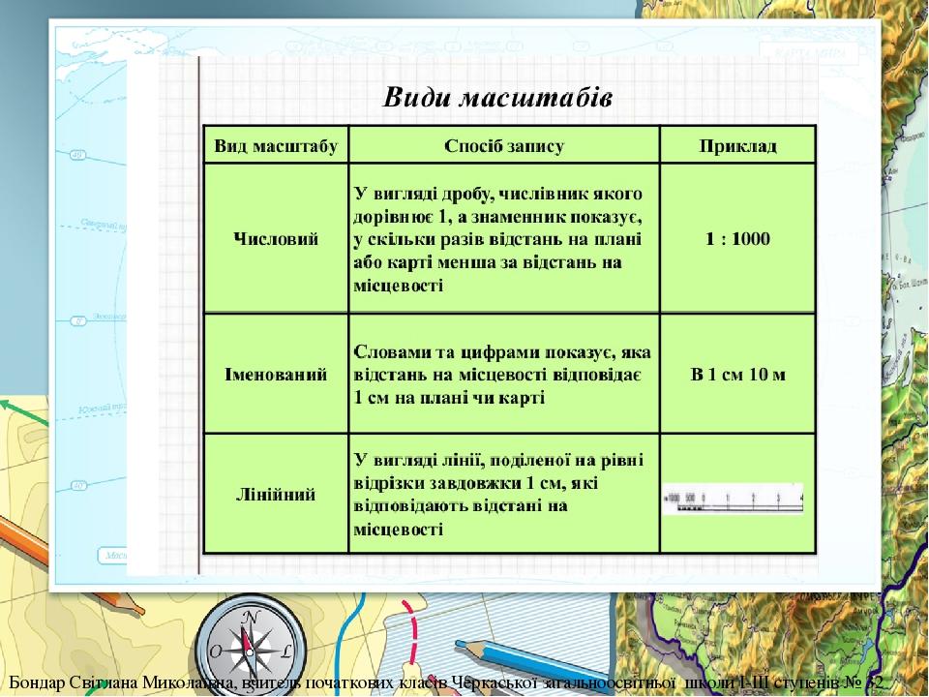The height and width of the screenshot is (697, 929).
Task: Click the description starting 'У вигляді лінії'
Action: pyautogui.click(x=497, y=495)
